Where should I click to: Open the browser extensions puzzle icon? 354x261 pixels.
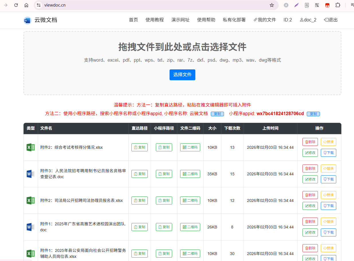[338, 5]
